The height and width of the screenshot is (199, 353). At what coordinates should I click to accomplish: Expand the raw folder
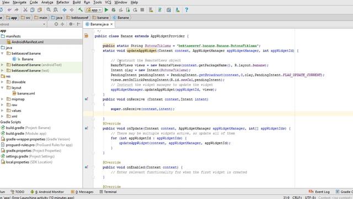(x=2, y=105)
